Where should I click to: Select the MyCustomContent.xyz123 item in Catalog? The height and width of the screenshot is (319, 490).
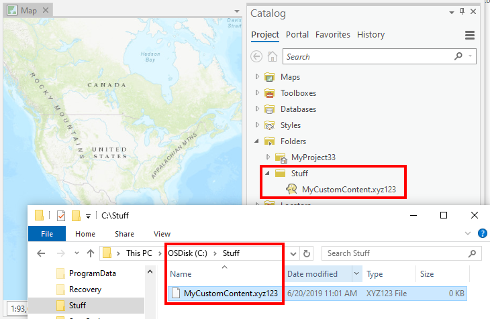click(348, 190)
